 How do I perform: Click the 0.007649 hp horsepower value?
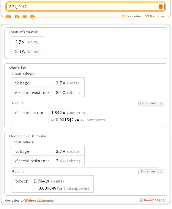click(50, 188)
